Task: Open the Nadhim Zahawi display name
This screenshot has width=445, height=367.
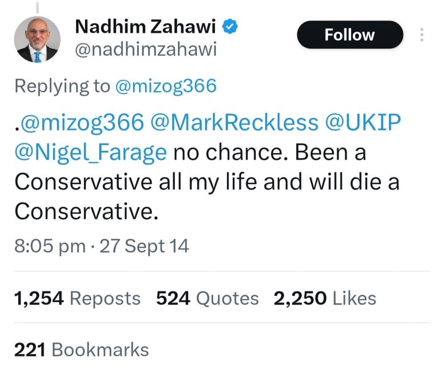Action: 146,27
